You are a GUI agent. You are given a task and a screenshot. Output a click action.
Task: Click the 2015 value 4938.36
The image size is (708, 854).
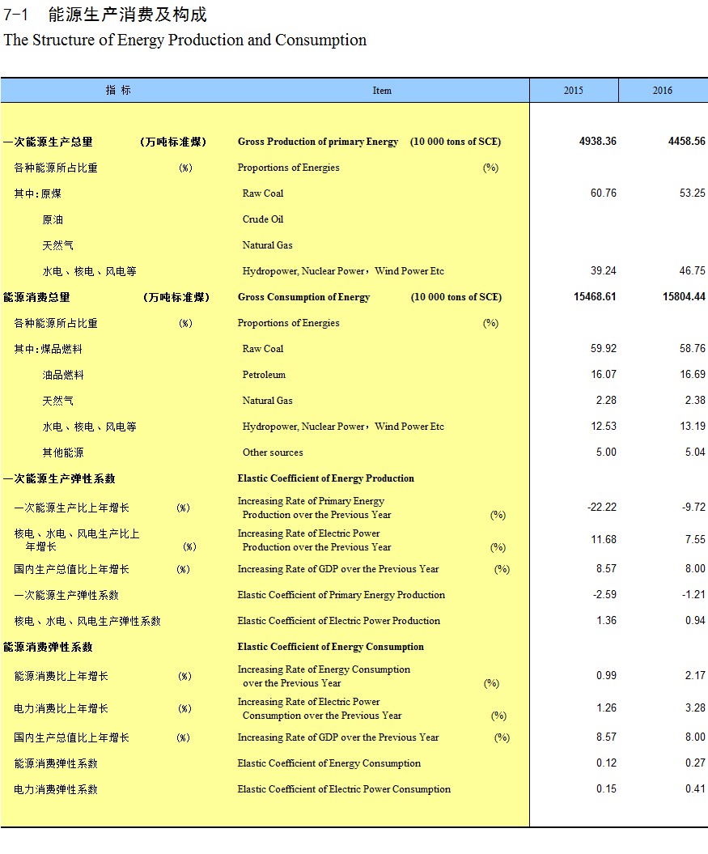tap(597, 141)
